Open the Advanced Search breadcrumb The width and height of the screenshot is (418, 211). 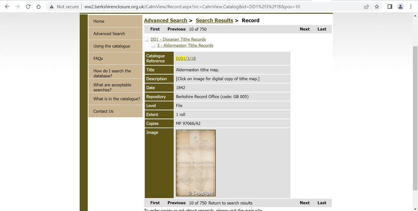(x=165, y=20)
